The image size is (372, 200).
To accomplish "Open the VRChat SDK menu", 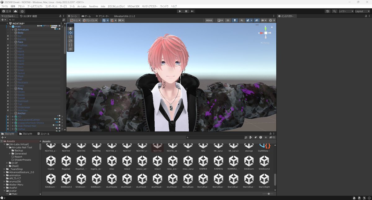I will (133, 6).
